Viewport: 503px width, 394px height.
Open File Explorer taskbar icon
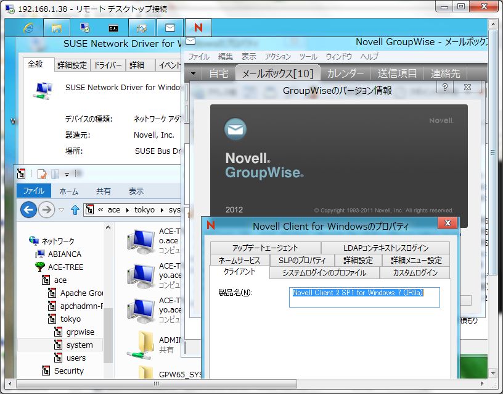click(57, 28)
